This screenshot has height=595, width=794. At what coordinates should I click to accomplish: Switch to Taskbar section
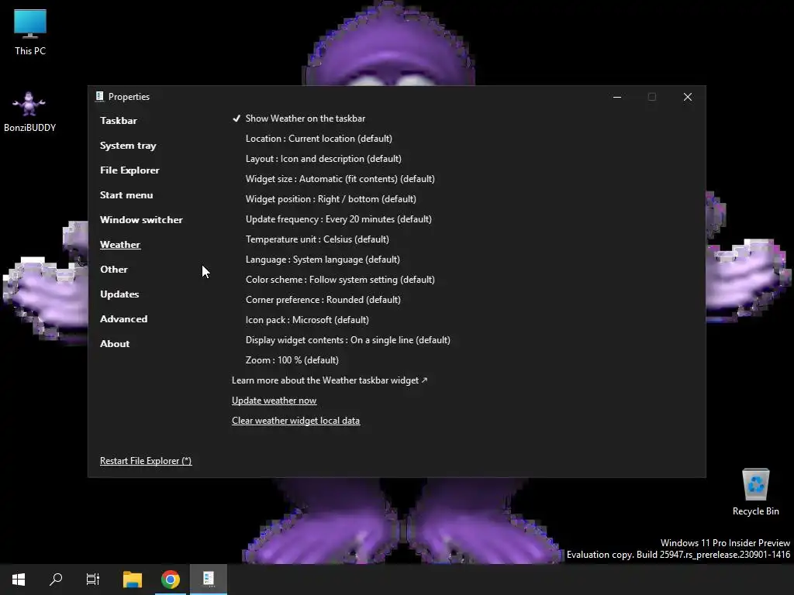point(119,120)
